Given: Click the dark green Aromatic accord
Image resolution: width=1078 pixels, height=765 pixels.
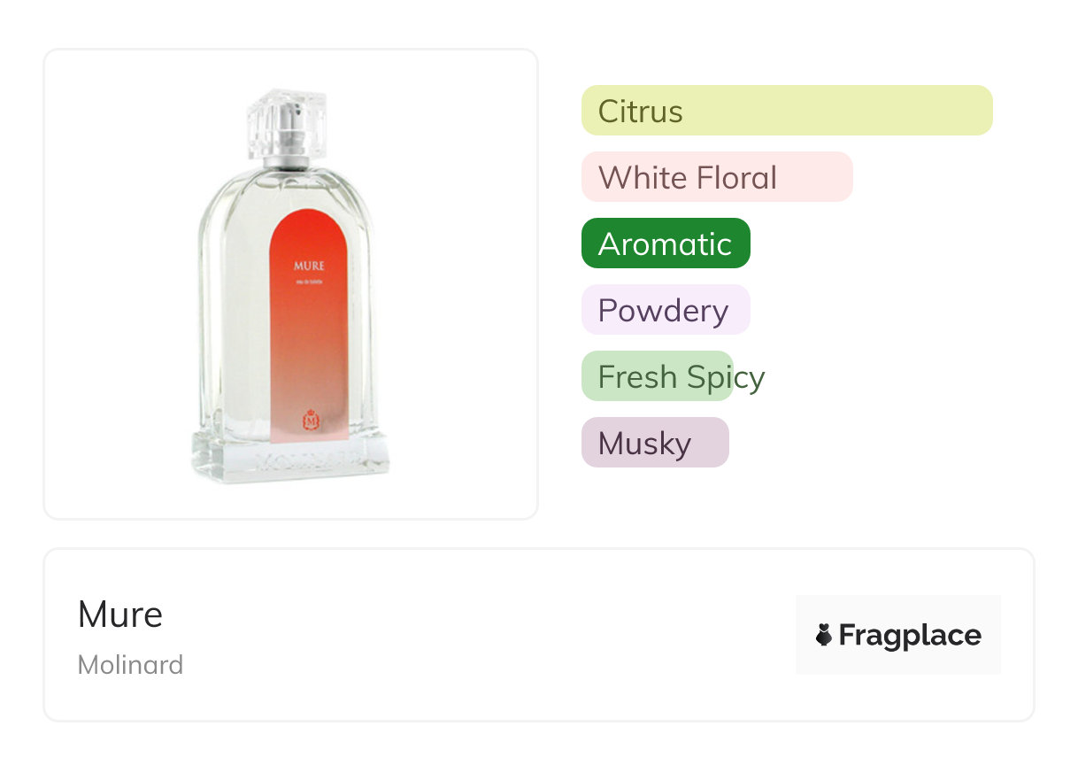Looking at the screenshot, I should pos(666,243).
